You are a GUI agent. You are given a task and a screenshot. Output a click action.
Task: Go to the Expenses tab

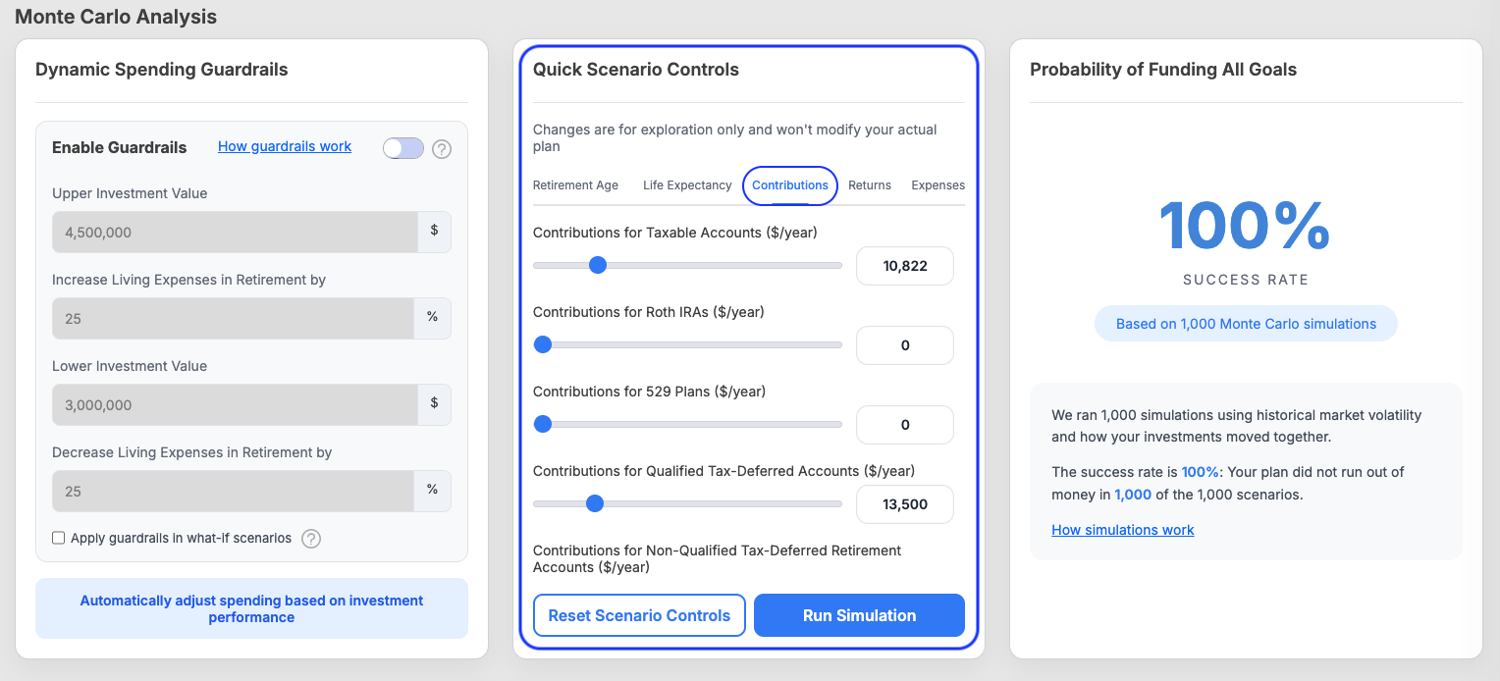937,185
